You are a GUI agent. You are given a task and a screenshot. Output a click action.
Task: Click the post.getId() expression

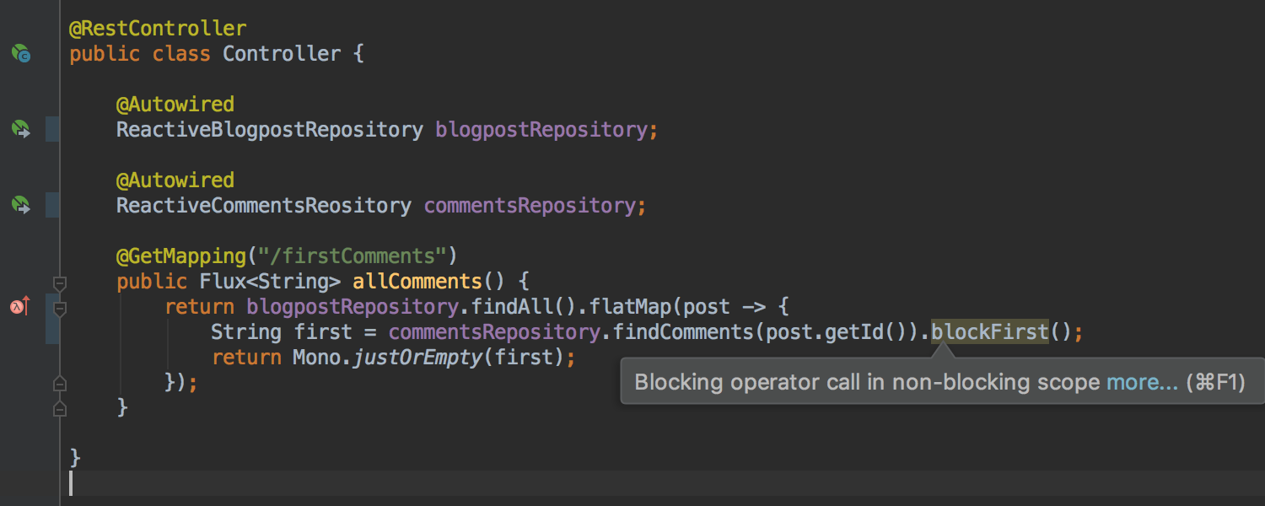[836, 331]
